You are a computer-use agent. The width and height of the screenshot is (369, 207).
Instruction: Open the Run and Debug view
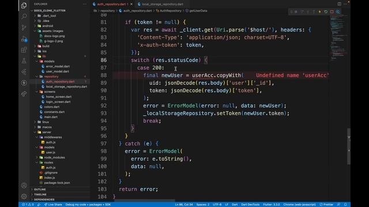point(24,39)
